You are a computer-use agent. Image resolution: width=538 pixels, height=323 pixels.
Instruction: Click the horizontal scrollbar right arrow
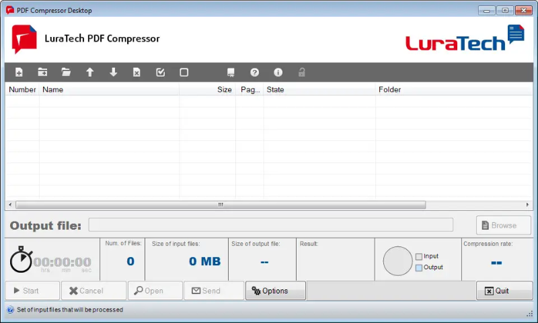point(528,205)
